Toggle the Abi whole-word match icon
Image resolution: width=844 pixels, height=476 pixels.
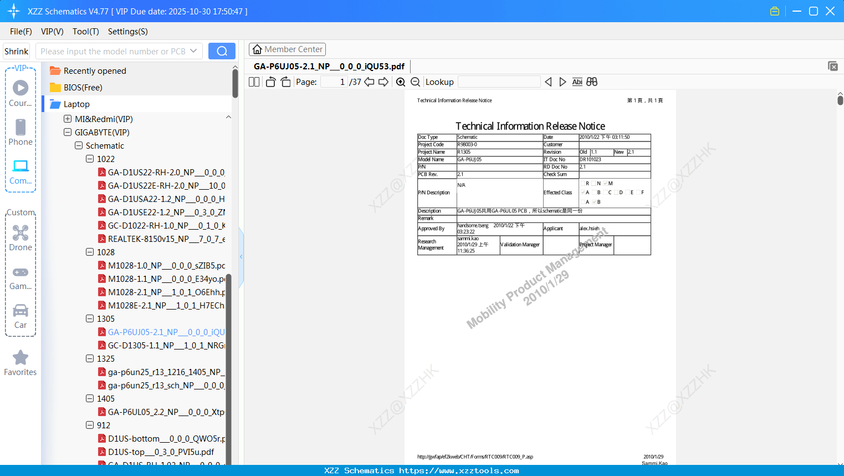577,82
